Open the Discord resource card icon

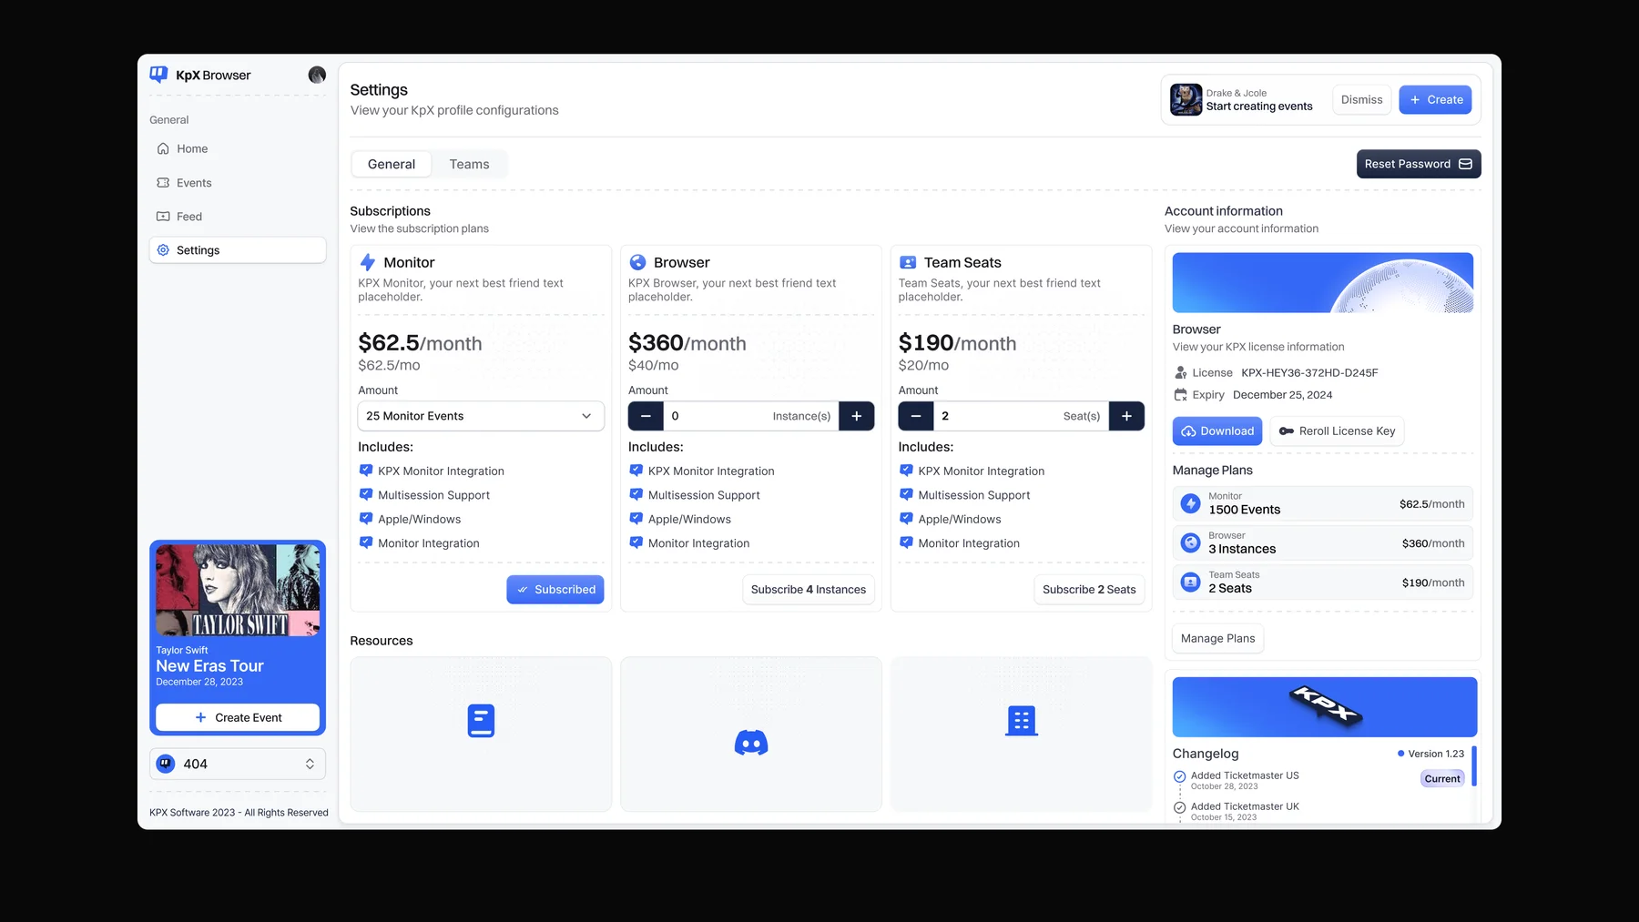(x=751, y=743)
